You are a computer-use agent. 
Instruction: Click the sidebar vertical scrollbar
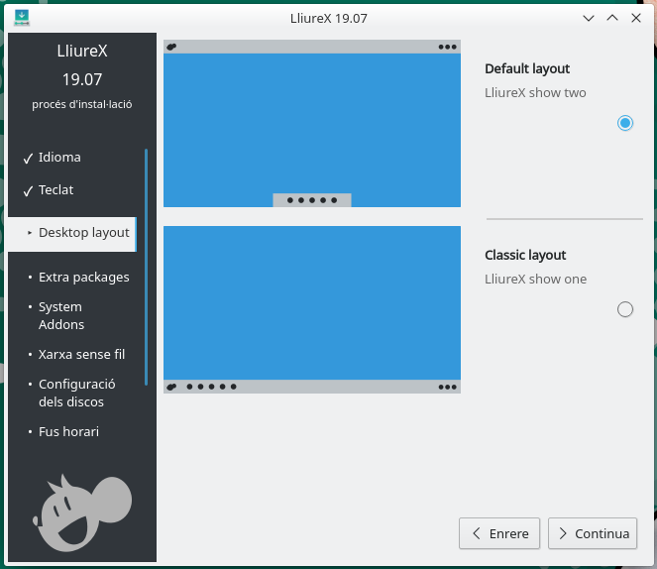click(x=146, y=267)
